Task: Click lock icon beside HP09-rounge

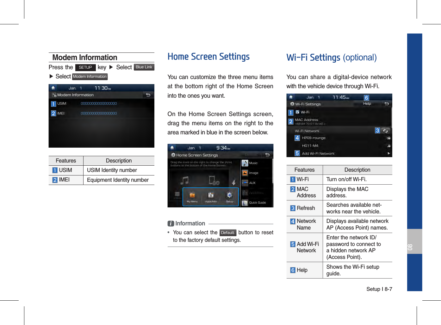Action: coord(388,138)
